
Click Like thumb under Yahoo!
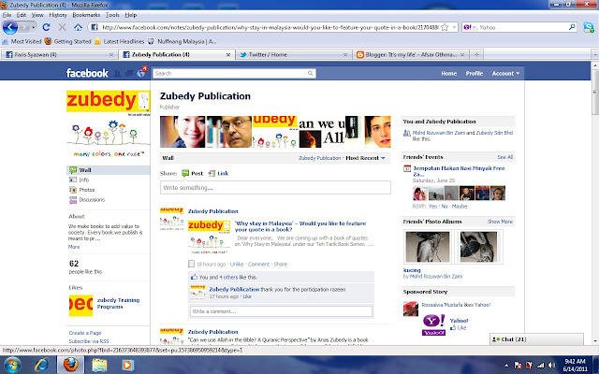pos(453,327)
